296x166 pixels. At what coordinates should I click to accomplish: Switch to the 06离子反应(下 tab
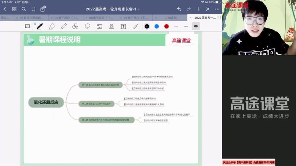click(136, 18)
